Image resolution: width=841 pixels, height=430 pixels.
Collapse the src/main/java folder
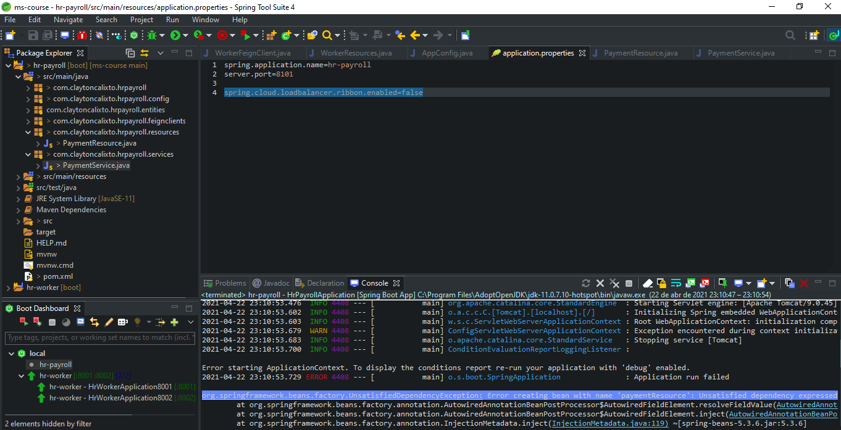(x=19, y=76)
